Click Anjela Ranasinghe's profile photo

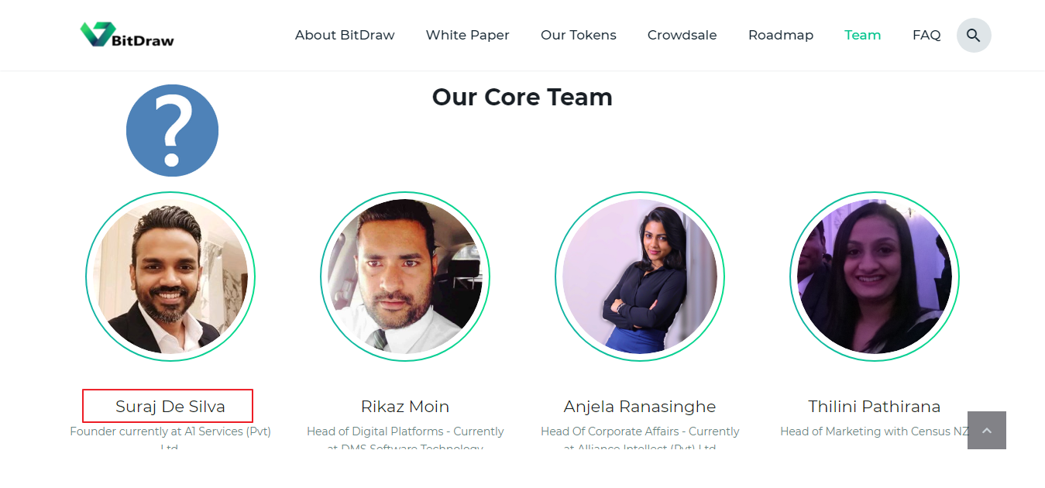coord(640,277)
